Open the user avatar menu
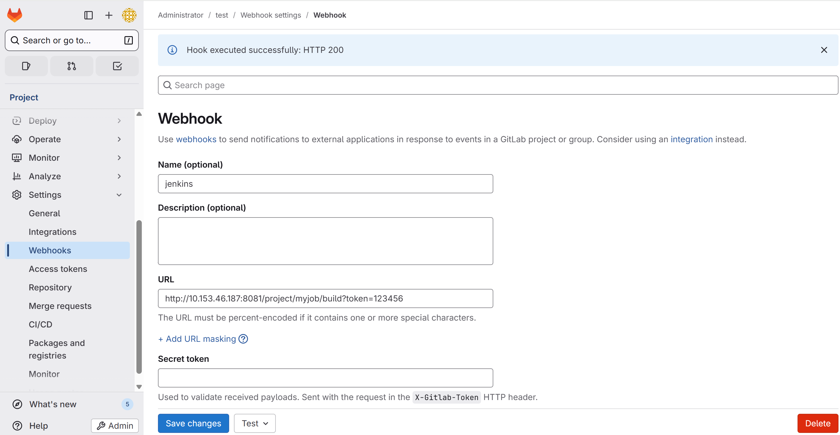 129,15
